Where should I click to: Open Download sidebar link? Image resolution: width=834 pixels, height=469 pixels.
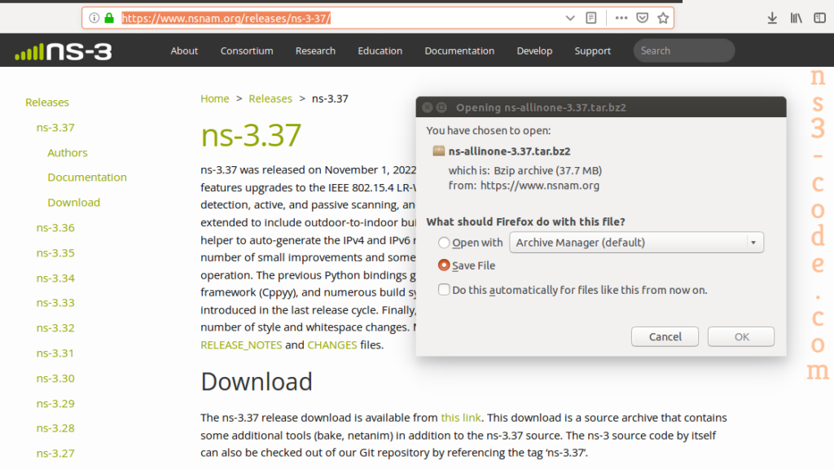pyautogui.click(x=73, y=203)
